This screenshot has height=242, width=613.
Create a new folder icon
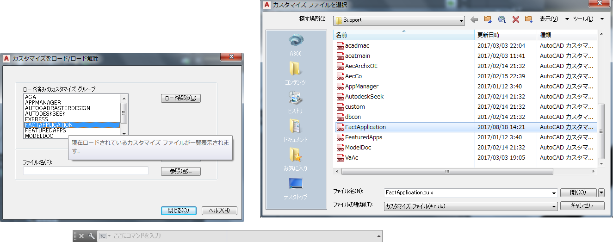pos(529,19)
